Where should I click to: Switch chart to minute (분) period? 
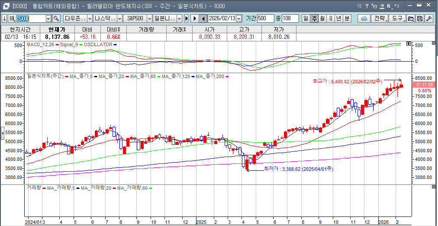tap(347, 19)
